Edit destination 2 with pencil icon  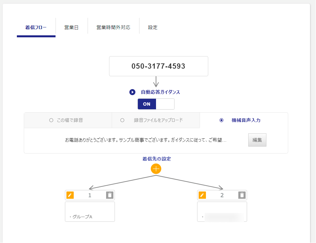click(x=202, y=195)
